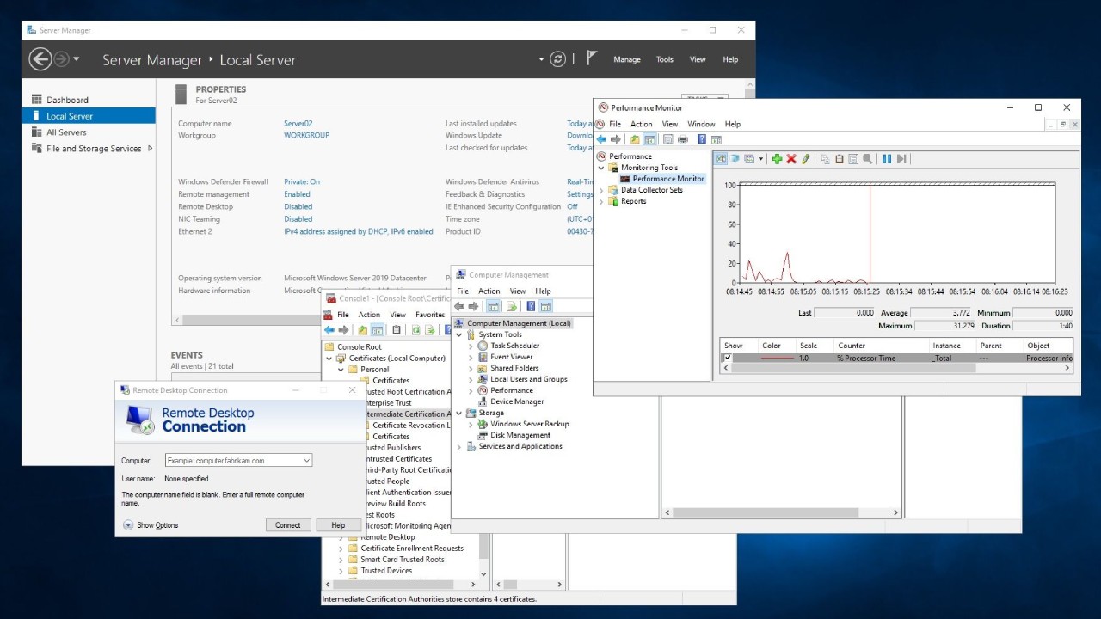Image resolution: width=1101 pixels, height=619 pixels.
Task: Click the Print icon in Performance Monitor toolbar
Action: [x=683, y=139]
